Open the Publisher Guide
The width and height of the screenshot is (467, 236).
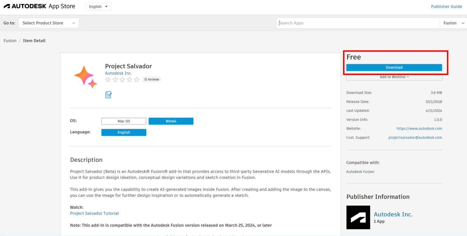point(446,6)
